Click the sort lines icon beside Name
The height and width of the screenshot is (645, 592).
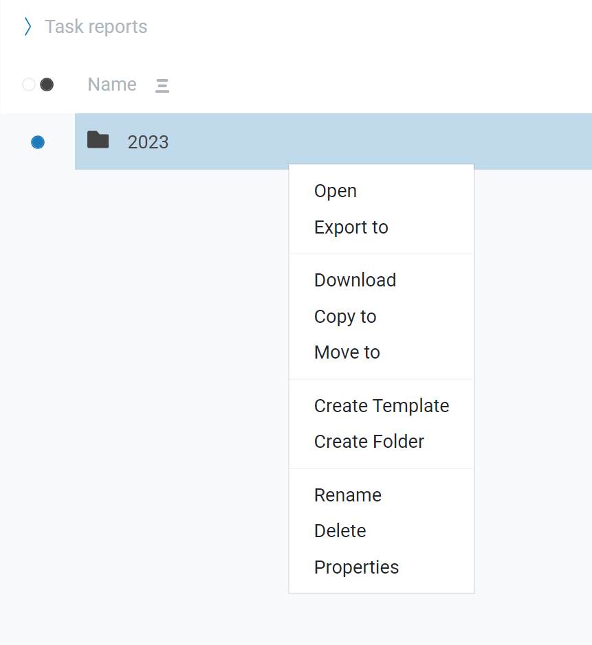[162, 86]
